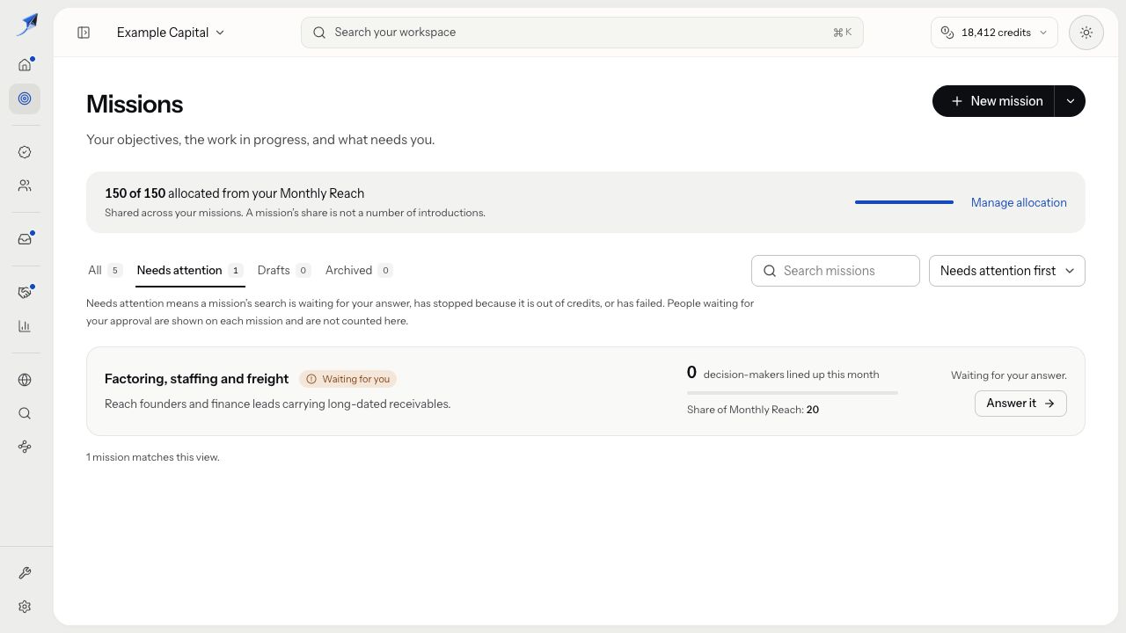Click the Answer it button
Screen dimensions: 1126x633
1020,403
